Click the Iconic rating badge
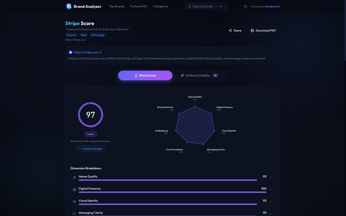The image size is (346, 216). pyautogui.click(x=90, y=134)
